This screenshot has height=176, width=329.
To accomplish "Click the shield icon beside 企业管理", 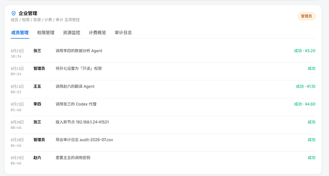I will [x=13, y=13].
